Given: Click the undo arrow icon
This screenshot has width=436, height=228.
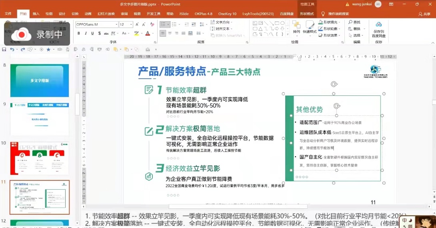Looking at the screenshot, I should tap(12, 50).
